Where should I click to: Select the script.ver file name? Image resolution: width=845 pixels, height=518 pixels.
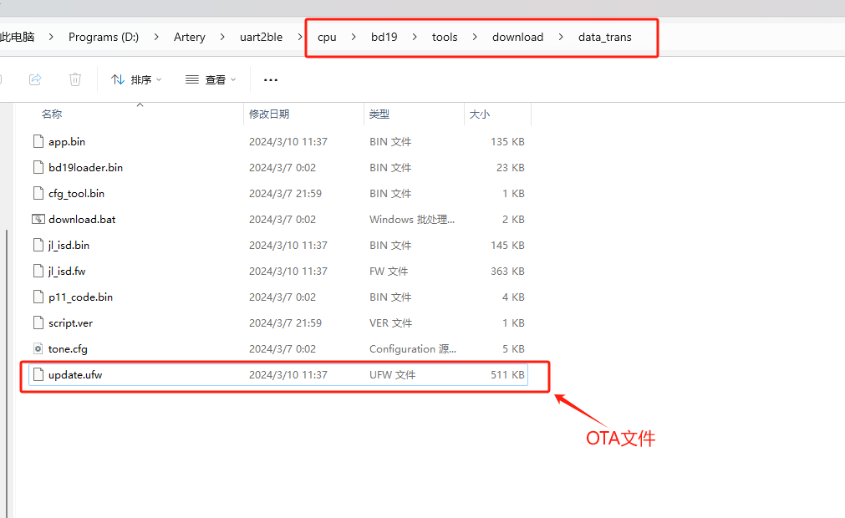click(x=70, y=323)
